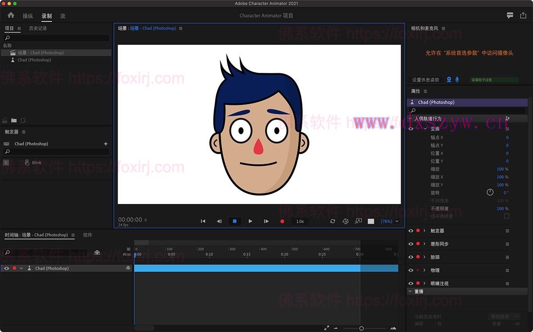533x332 pixels.
Task: Click the Properties panel search field
Action: (x=467, y=110)
